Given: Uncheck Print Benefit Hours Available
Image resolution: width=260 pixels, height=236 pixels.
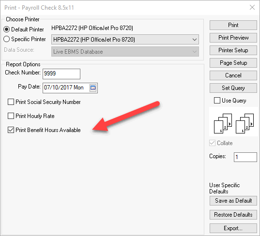Looking at the screenshot, I should click(x=11, y=130).
